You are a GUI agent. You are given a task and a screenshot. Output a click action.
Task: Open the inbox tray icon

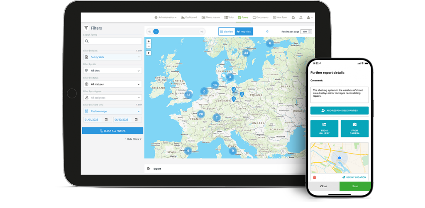tap(293, 17)
